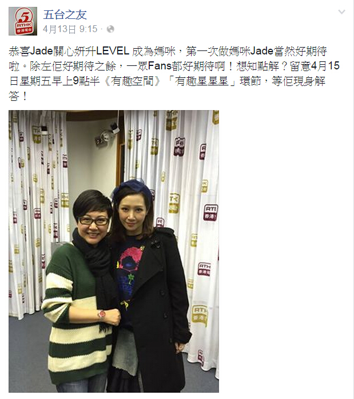The image size is (354, 399).
Task: Expand the post options chevron
Action: point(342,12)
